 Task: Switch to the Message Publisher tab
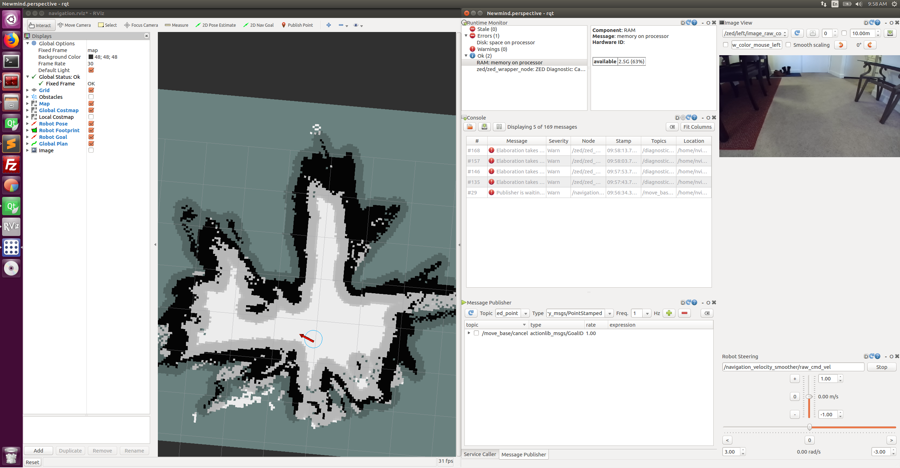[x=523, y=454]
